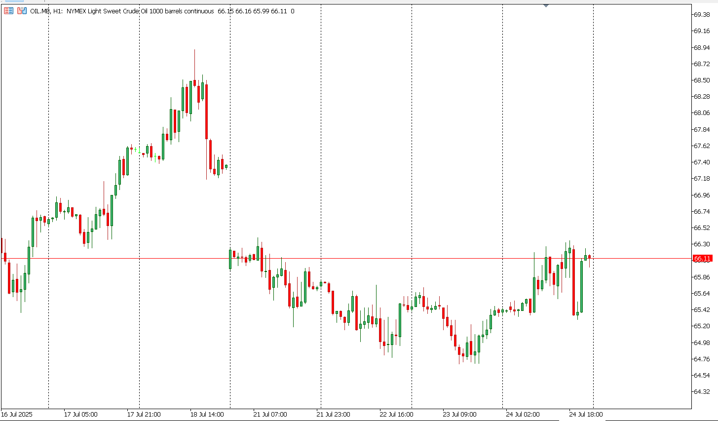Viewport: 718px width, 421px height.
Task: Click the 24 Jul 18:00 time label
Action: [586, 414]
